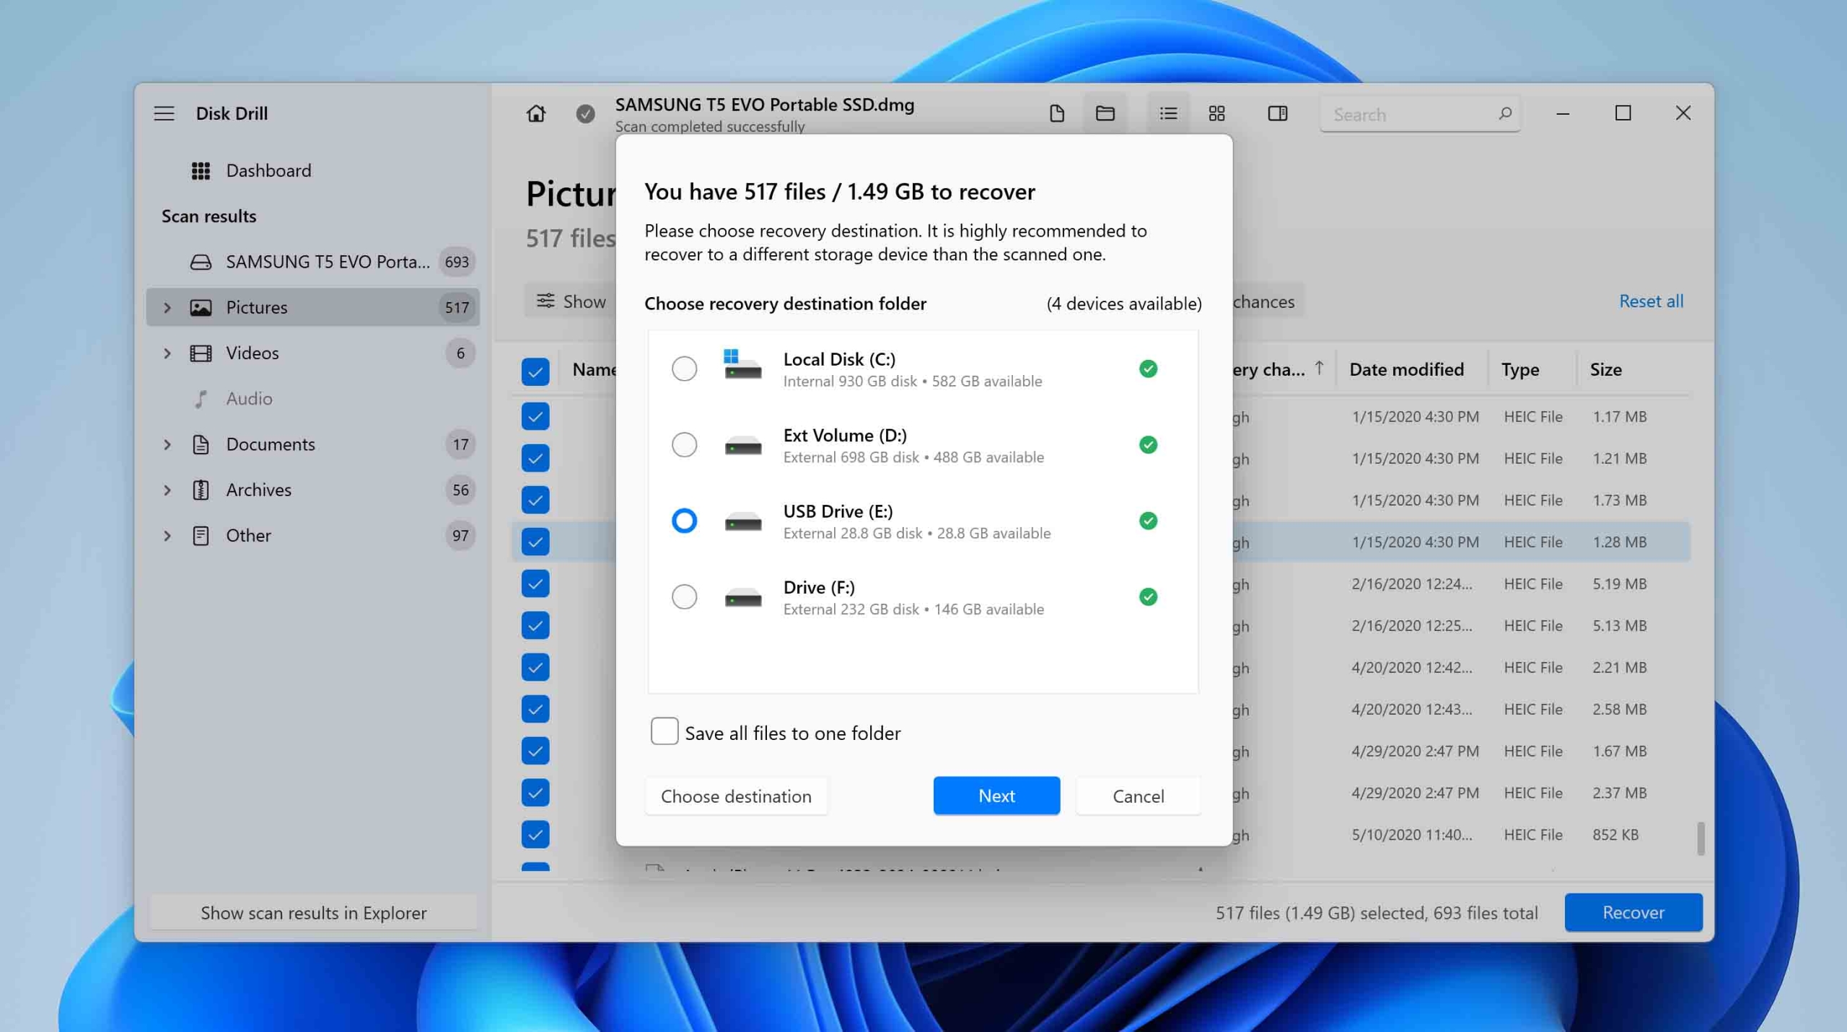Select grid thumbnails view icon

coord(1216,113)
